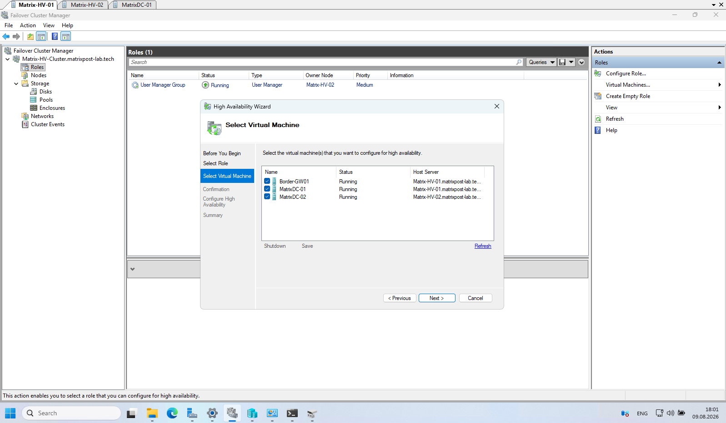Select Cluster Events in the tree
This screenshot has width=726, height=423.
48,124
